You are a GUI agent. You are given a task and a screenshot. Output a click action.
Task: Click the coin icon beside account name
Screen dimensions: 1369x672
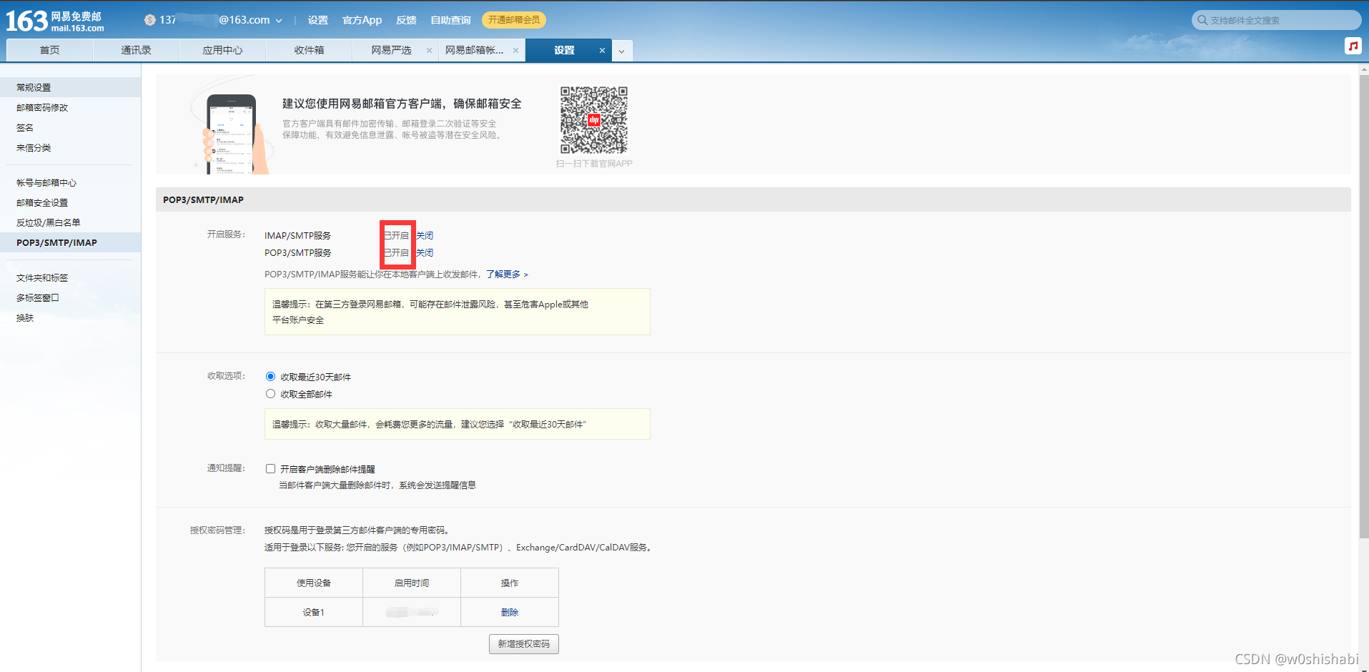(150, 20)
